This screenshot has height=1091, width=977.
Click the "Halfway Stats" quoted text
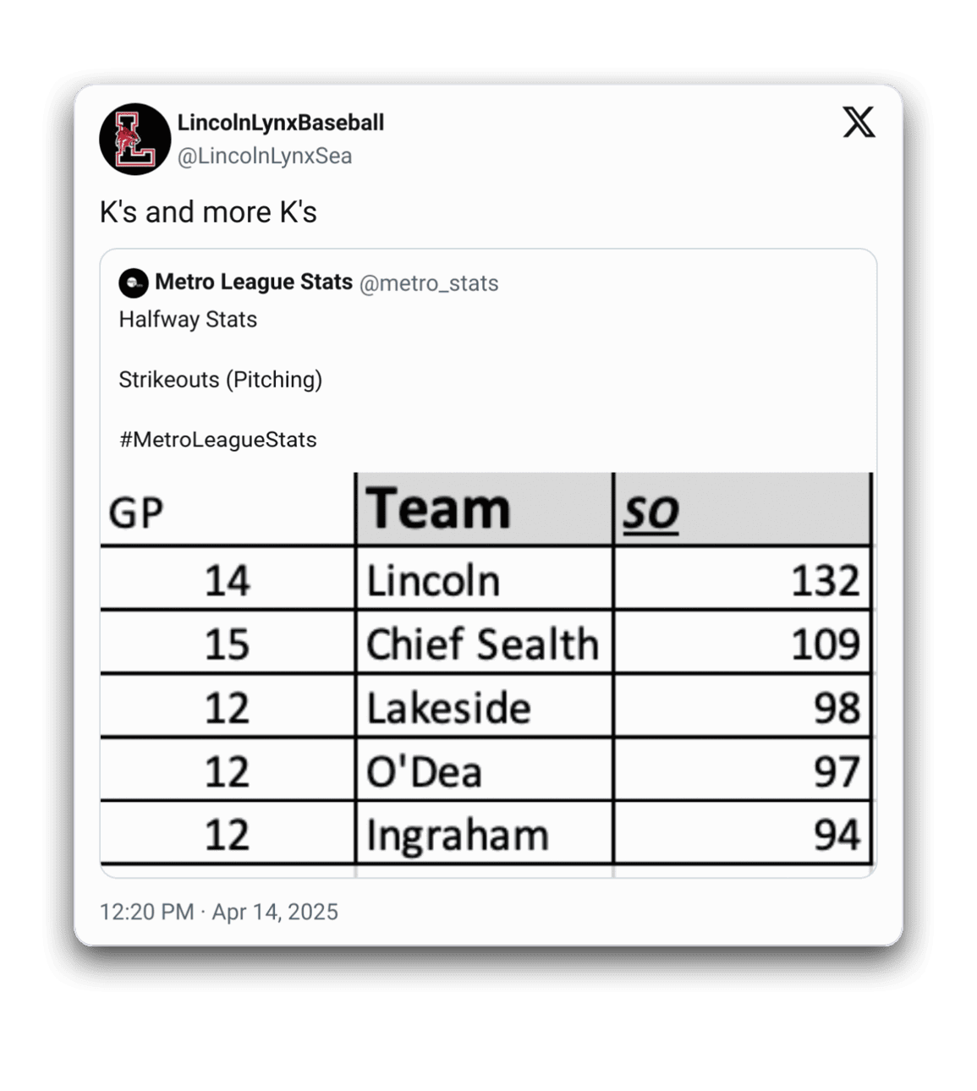[x=188, y=320]
